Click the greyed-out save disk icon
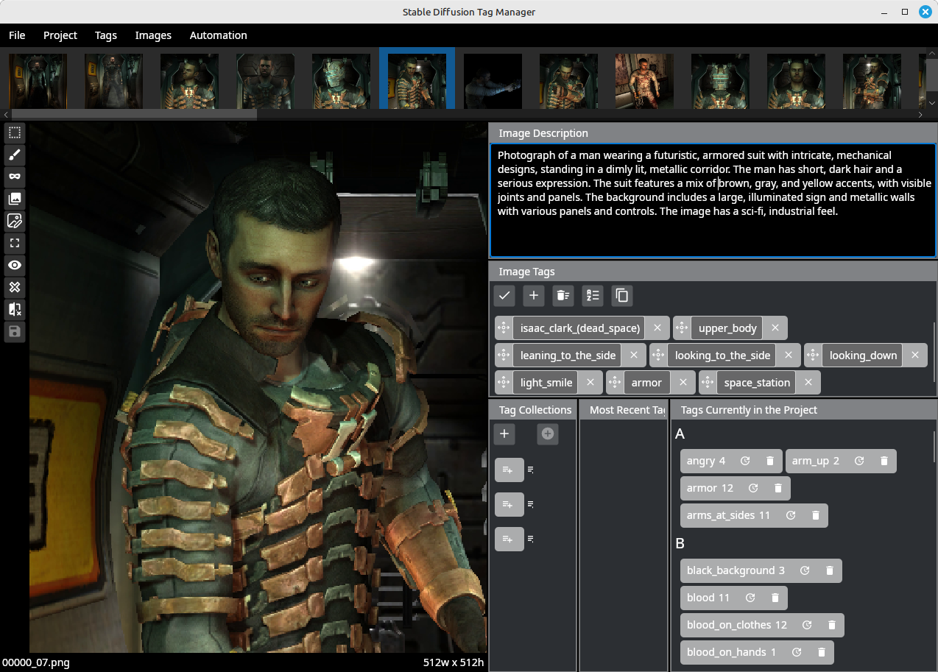This screenshot has height=672, width=938. [x=15, y=331]
